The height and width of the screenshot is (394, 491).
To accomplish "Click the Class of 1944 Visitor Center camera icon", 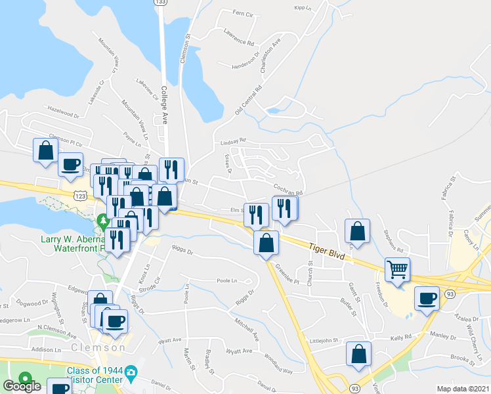I will click(131, 373).
